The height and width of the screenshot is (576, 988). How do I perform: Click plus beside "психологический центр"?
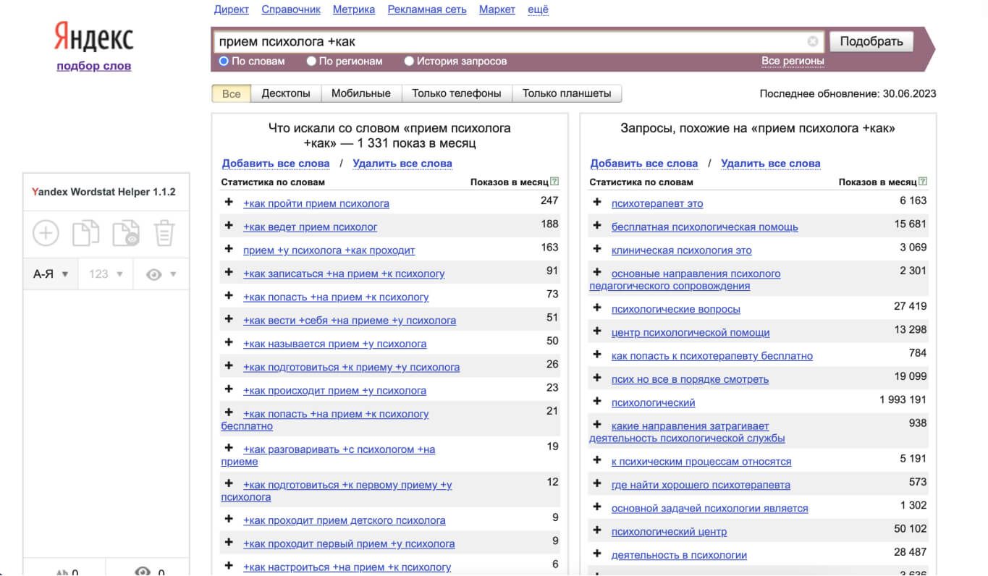[x=597, y=531]
